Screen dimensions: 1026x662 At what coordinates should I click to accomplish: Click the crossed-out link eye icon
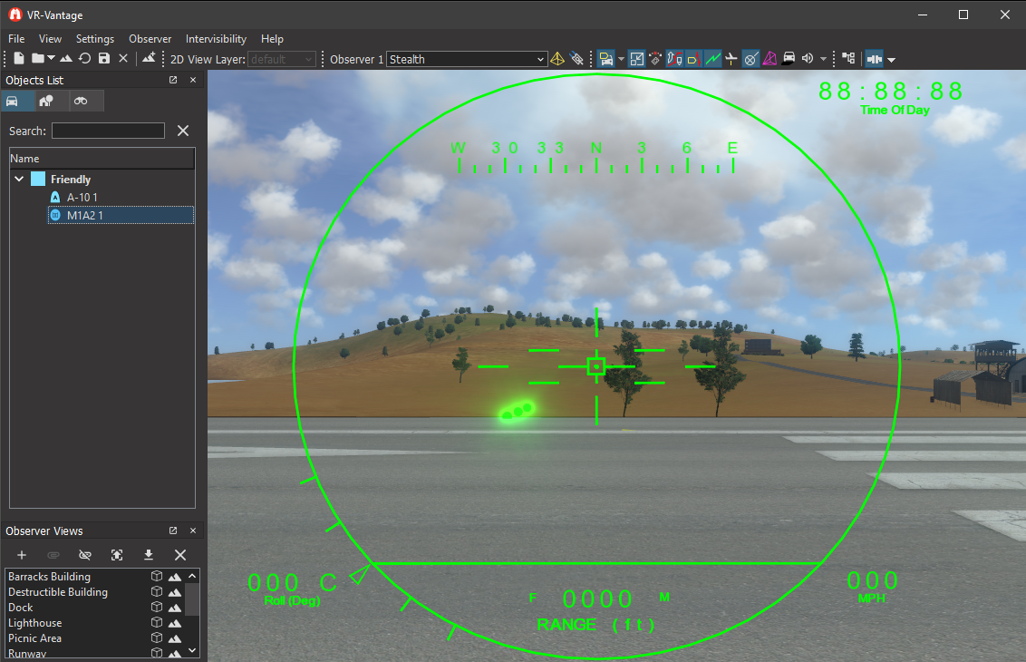pos(85,555)
